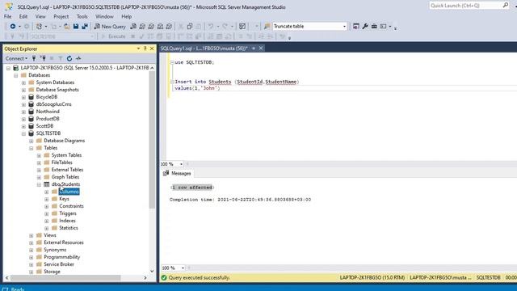
Task: Select the Database Diagrams folder
Action: point(65,141)
